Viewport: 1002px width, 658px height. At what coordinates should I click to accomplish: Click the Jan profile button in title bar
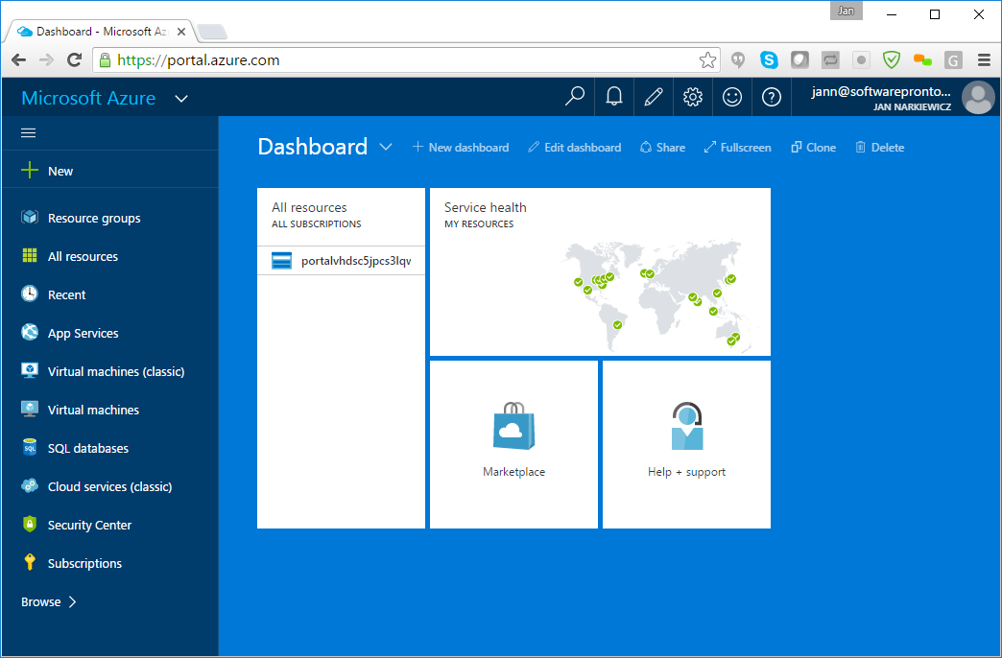(847, 11)
